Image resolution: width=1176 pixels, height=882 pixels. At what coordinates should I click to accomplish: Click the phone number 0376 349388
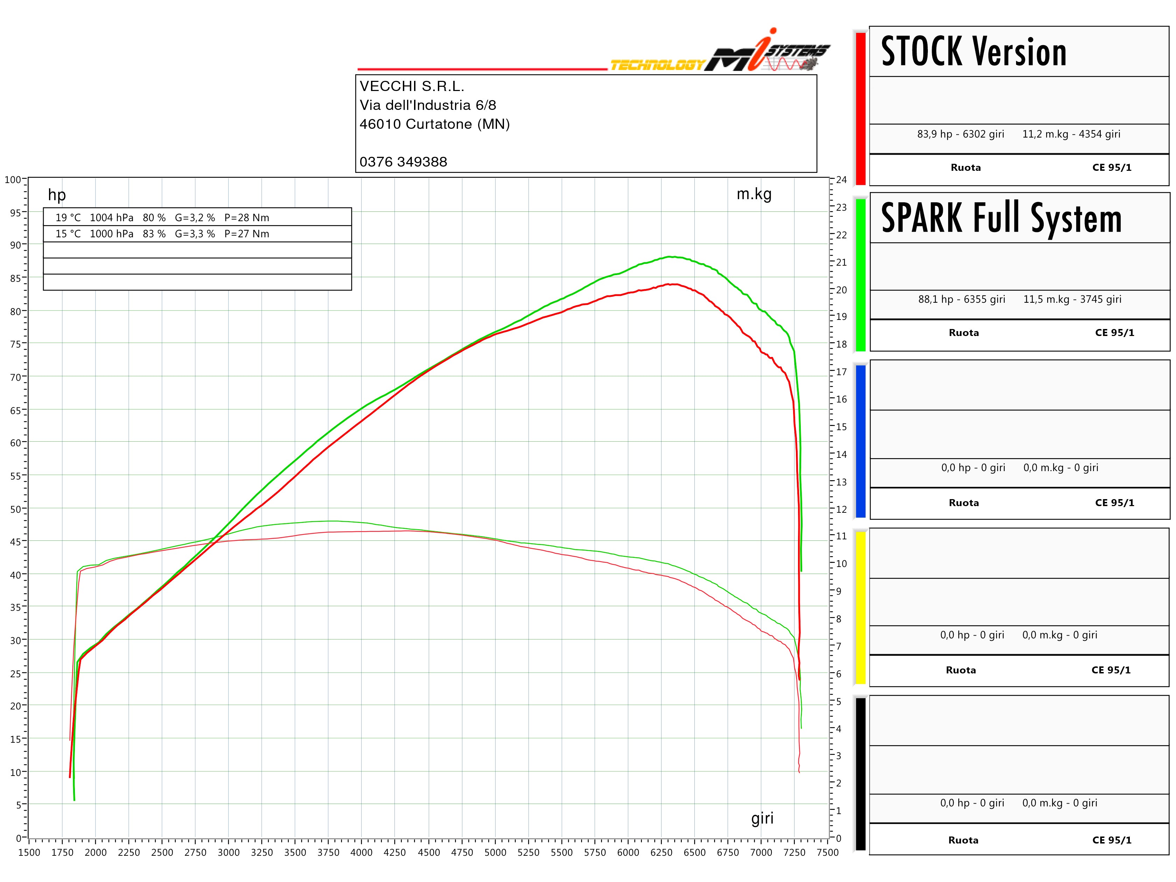403,162
